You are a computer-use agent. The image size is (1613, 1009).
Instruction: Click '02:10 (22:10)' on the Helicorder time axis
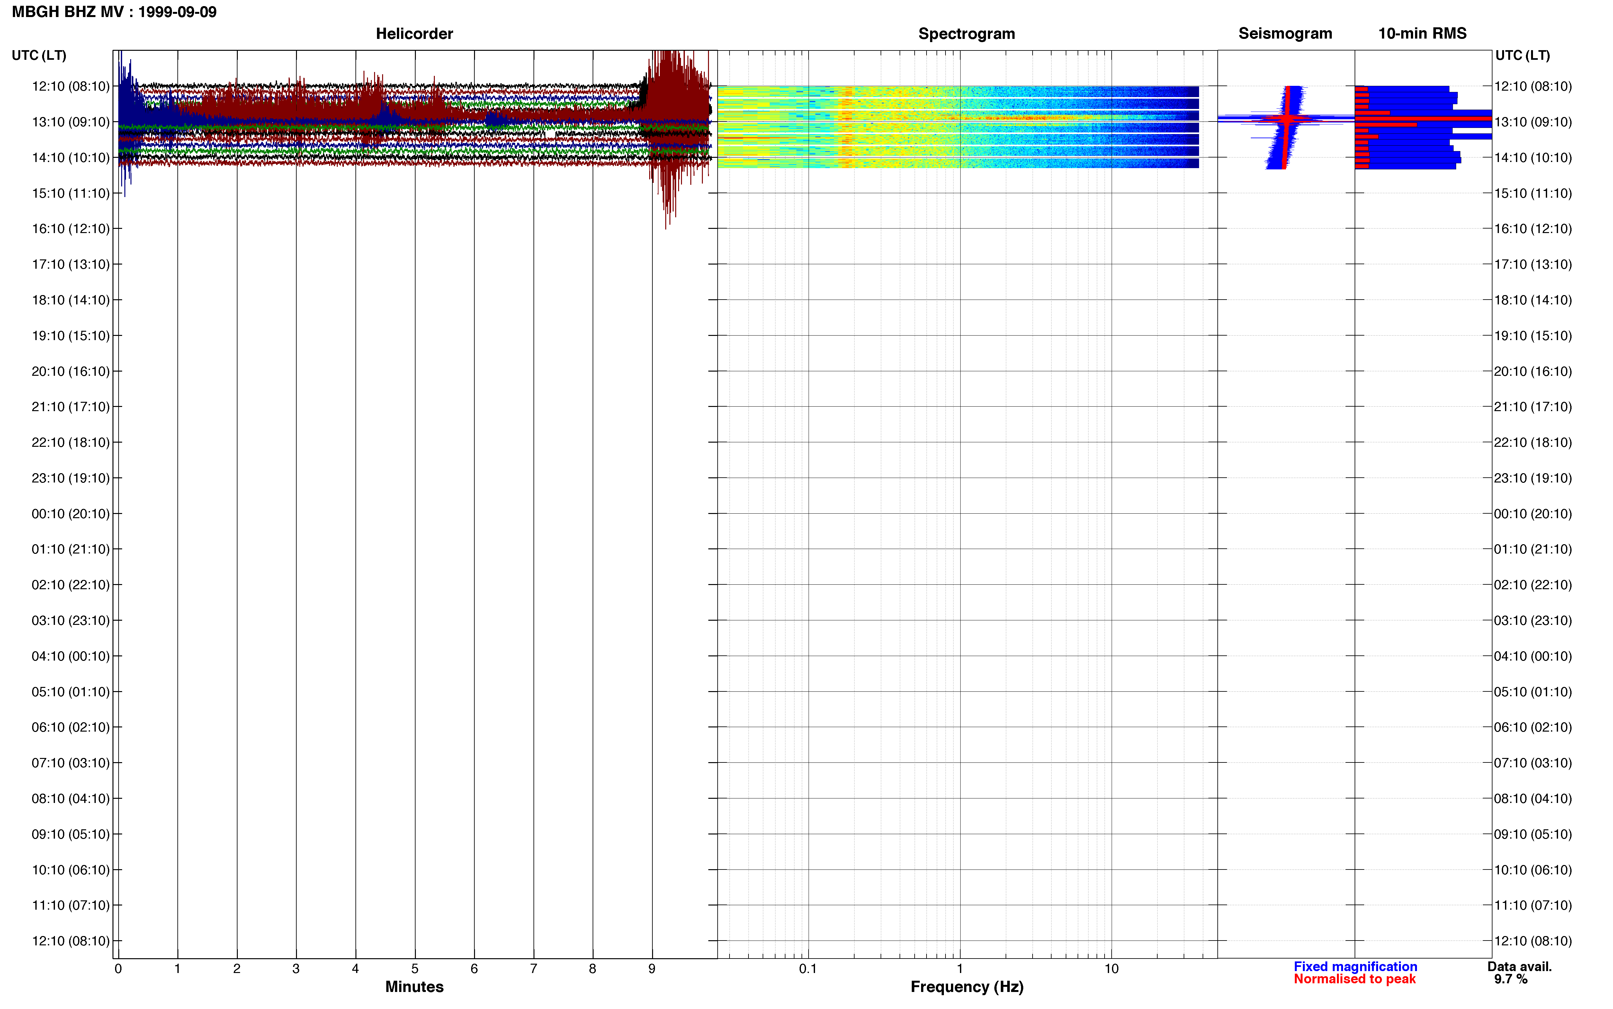71,585
